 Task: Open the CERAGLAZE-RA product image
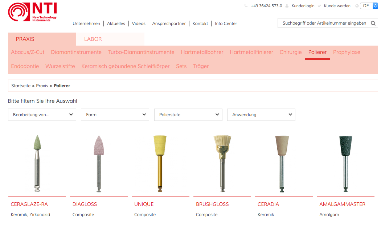point(37,163)
